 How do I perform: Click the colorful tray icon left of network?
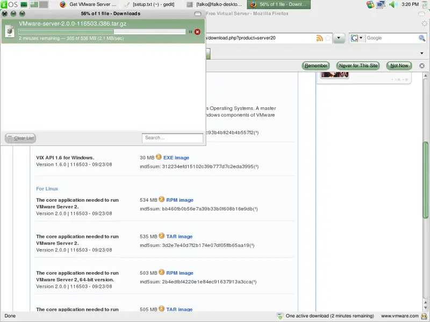point(370,4)
